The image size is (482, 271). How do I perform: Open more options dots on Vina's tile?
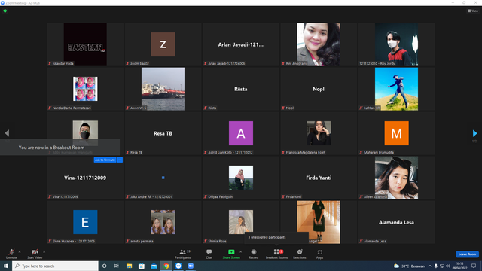coord(120,160)
